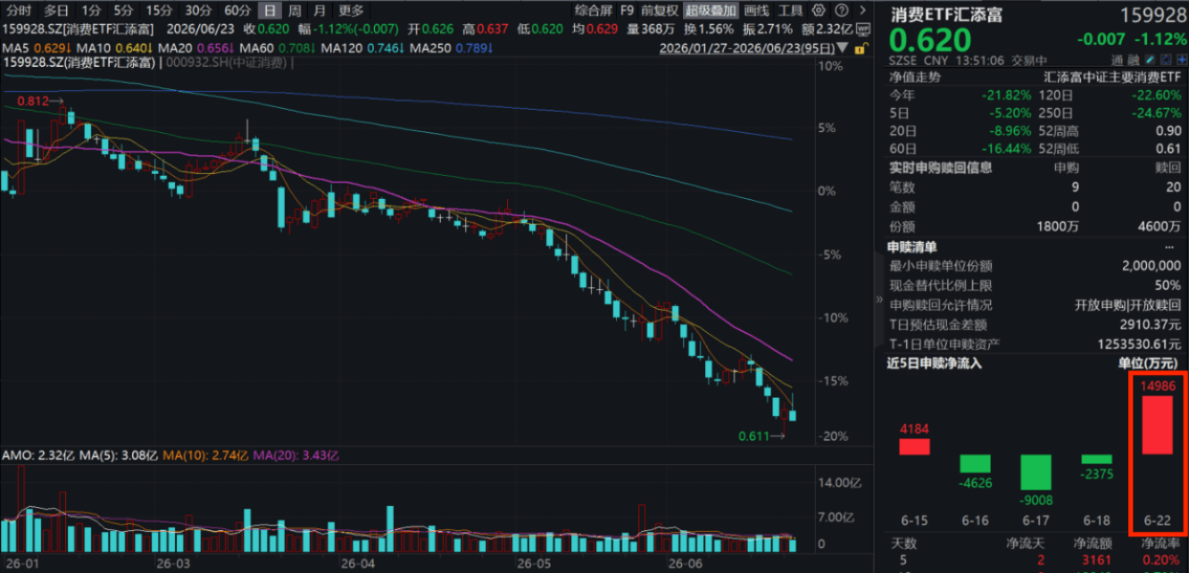Click the MA(5): 3.08亿 volume label
The height and width of the screenshot is (573, 1189).
(120, 455)
